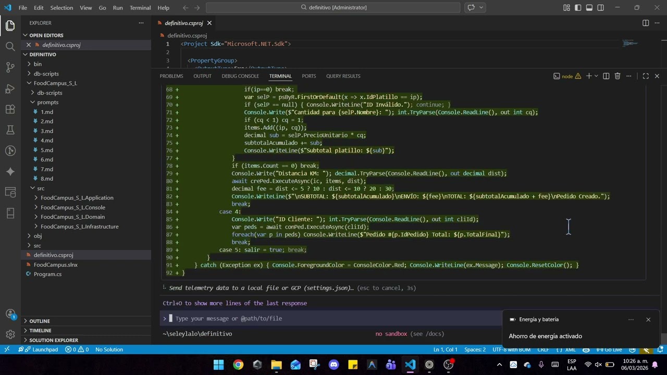Open the Source Control view
This screenshot has height=375, width=667.
point(10,67)
